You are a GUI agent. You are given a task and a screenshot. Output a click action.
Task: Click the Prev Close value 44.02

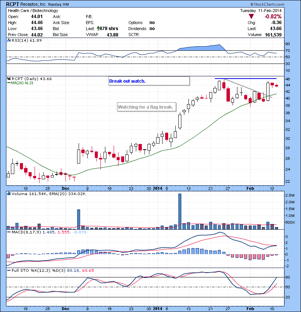click(37, 35)
